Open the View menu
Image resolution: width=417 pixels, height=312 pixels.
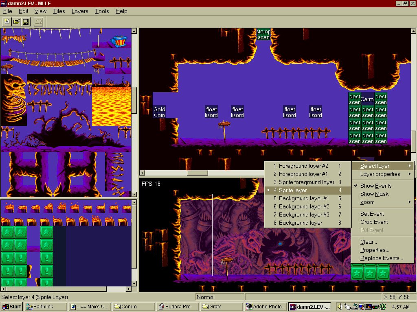40,11
